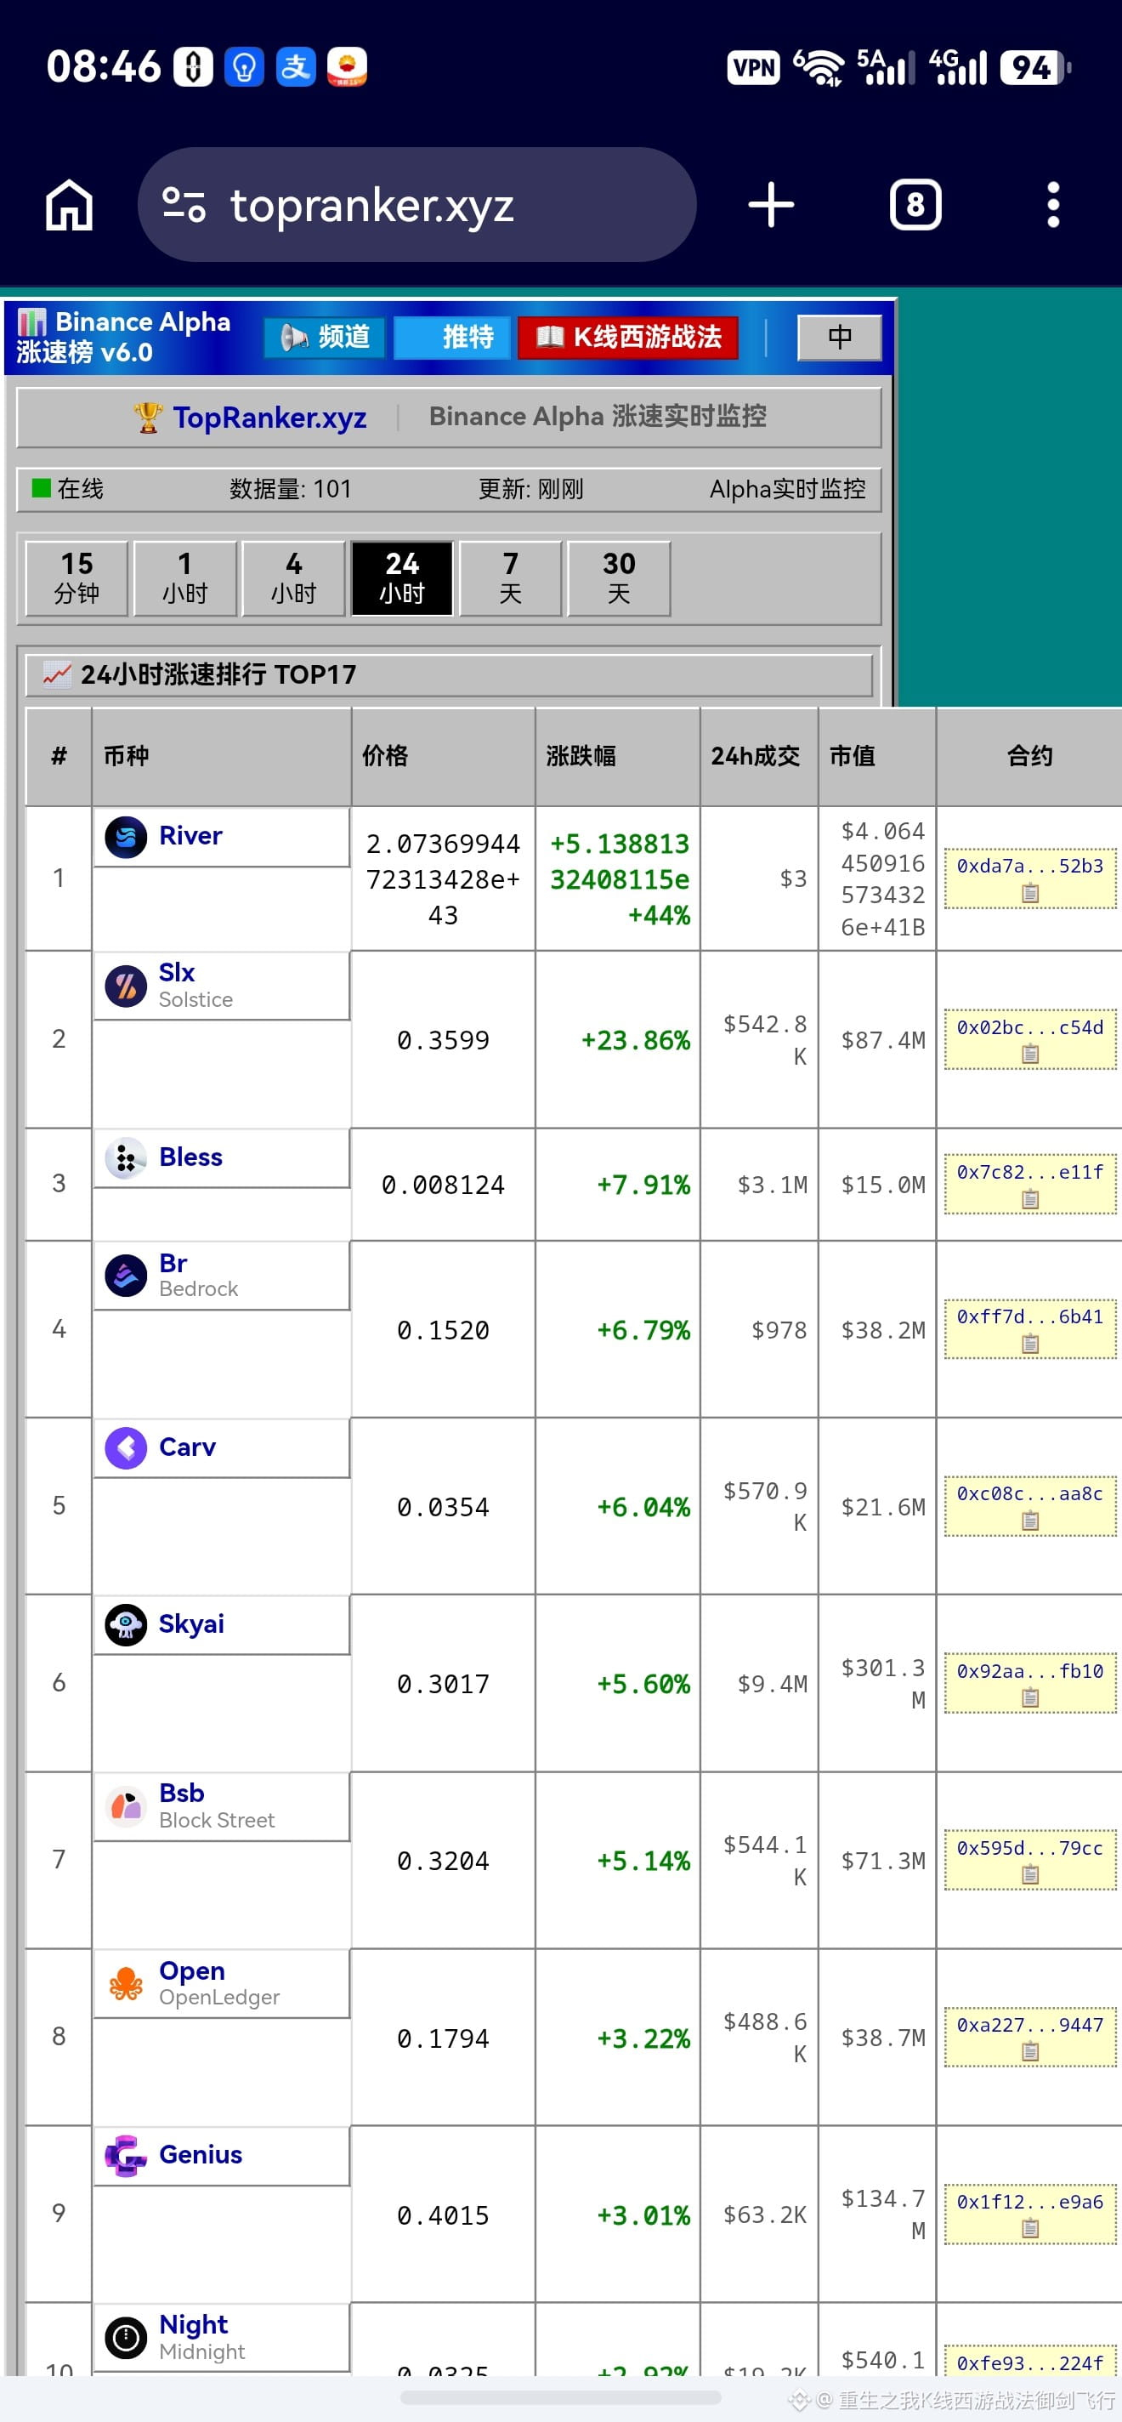
Task: Copy River contract via clipboard icon
Action: click(1030, 893)
